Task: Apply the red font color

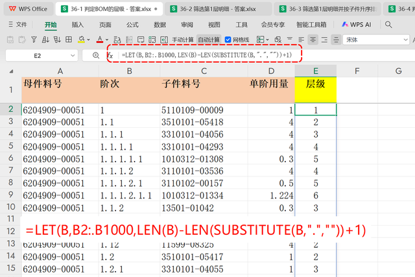Action: click(100, 40)
